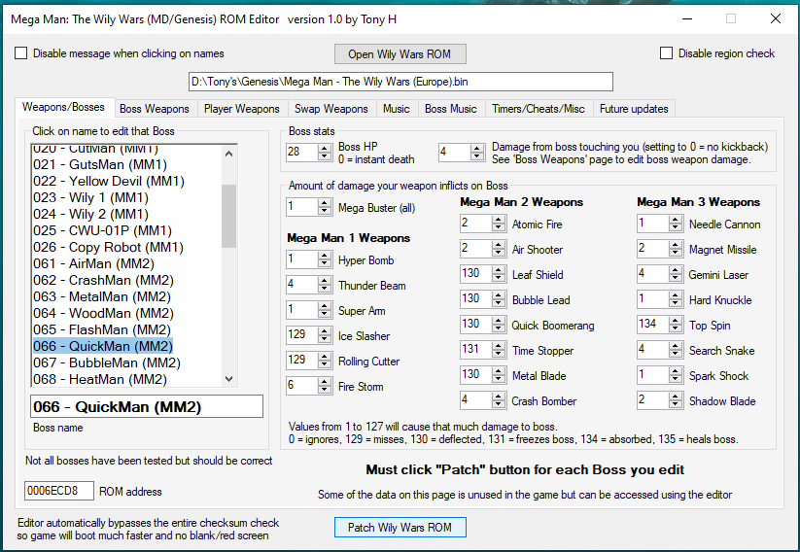Increase Thunder Beam damage with up arrow
This screenshot has height=552, width=800.
tap(325, 282)
